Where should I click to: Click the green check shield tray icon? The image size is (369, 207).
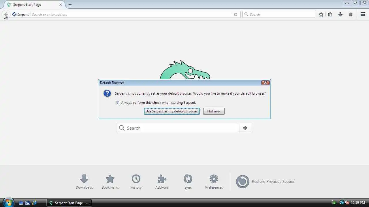pyautogui.click(x=334, y=203)
